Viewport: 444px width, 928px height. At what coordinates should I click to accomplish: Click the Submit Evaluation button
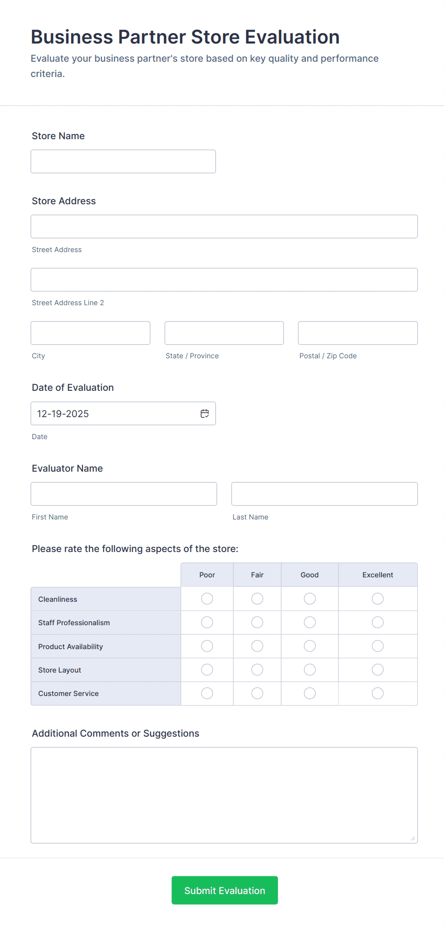[x=224, y=890]
